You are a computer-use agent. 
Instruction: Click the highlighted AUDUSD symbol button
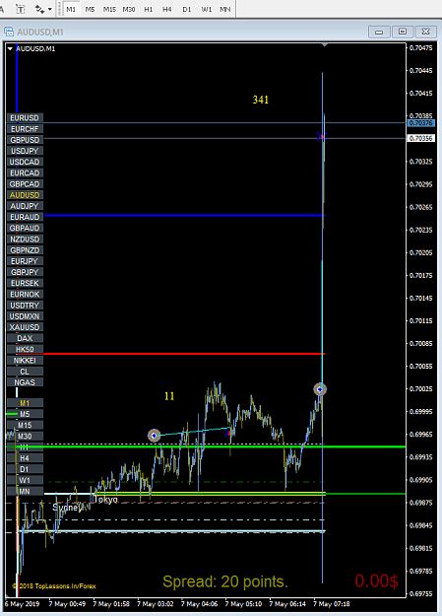click(25, 195)
